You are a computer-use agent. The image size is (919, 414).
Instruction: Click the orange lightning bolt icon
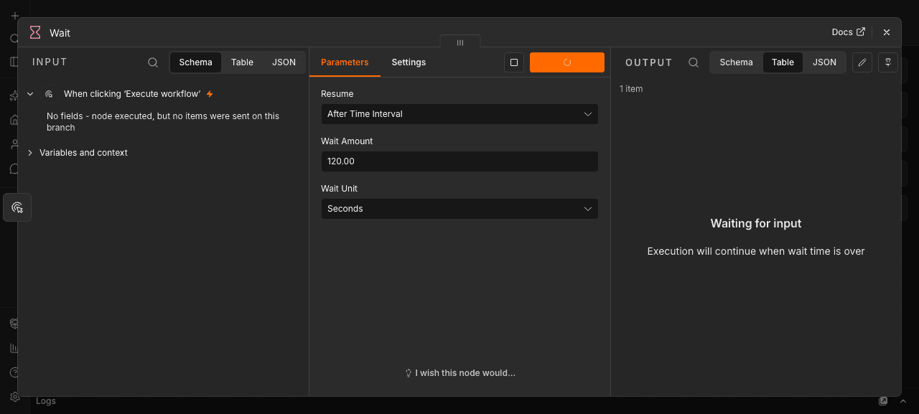pyautogui.click(x=210, y=94)
